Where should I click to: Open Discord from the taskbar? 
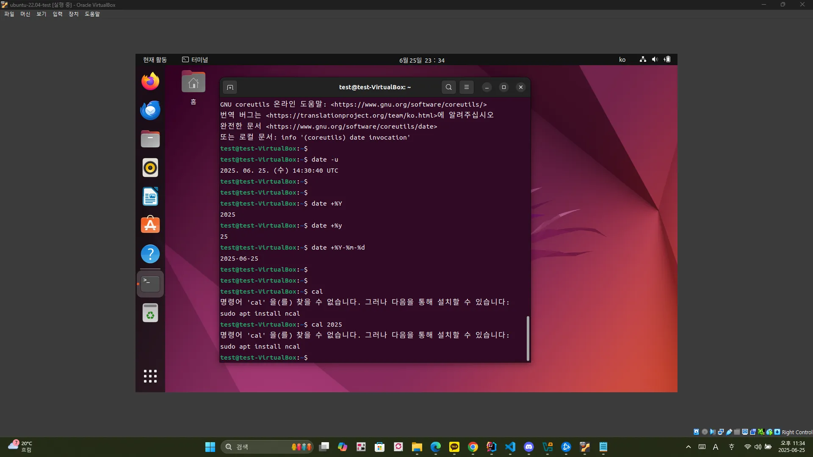tap(529, 447)
